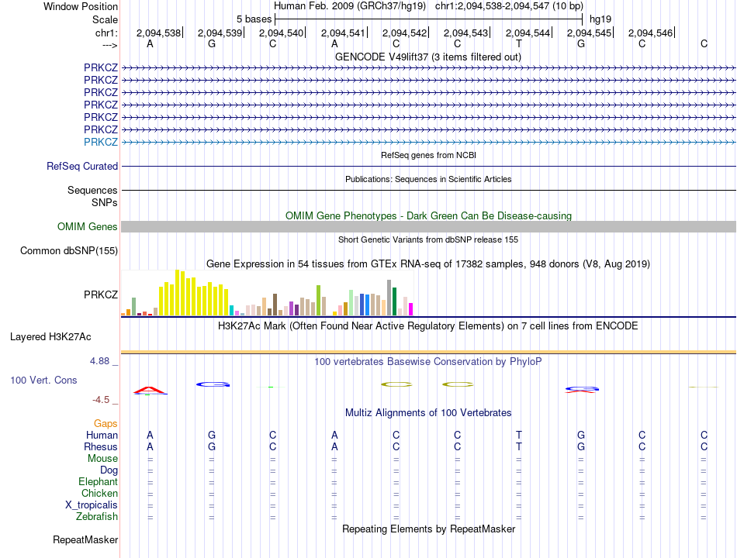Open GENCODE V49lift37 track title

[427, 57]
